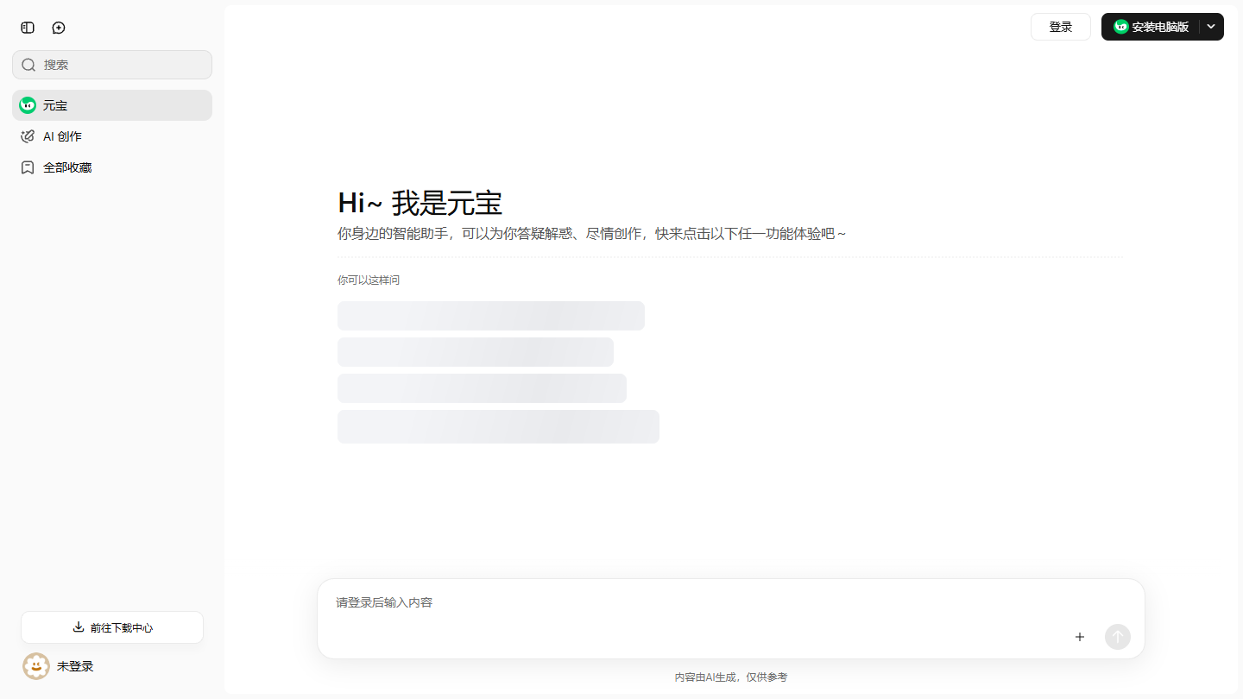Click the subtitle starting "你身边的智能助手"
The height and width of the screenshot is (699, 1243).
tap(592, 234)
